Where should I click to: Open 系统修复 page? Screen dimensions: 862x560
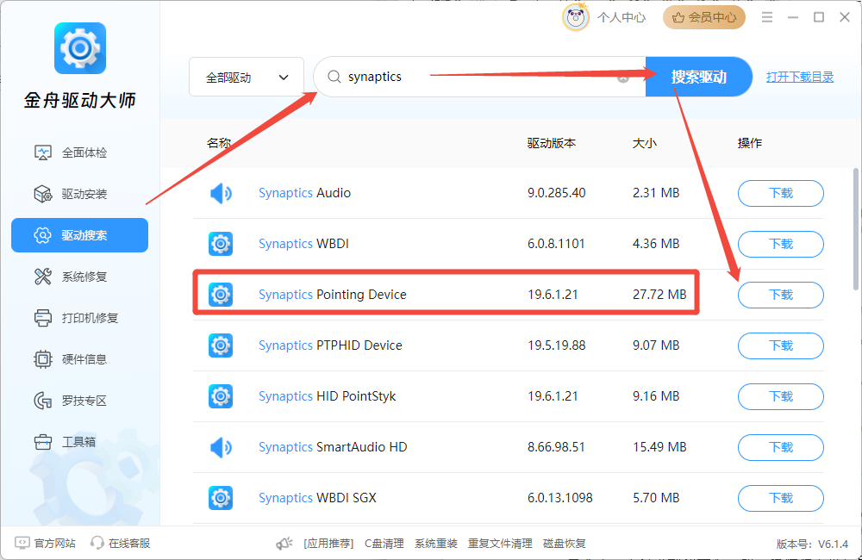click(x=79, y=277)
